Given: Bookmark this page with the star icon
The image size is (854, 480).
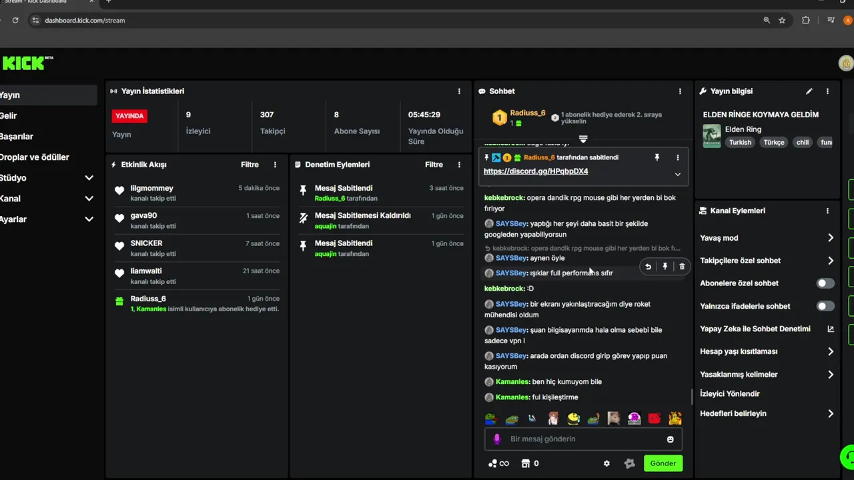Looking at the screenshot, I should 782,21.
